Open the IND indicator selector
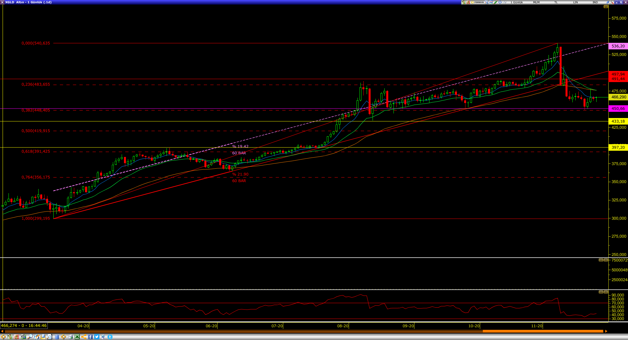 [x=595, y=2]
